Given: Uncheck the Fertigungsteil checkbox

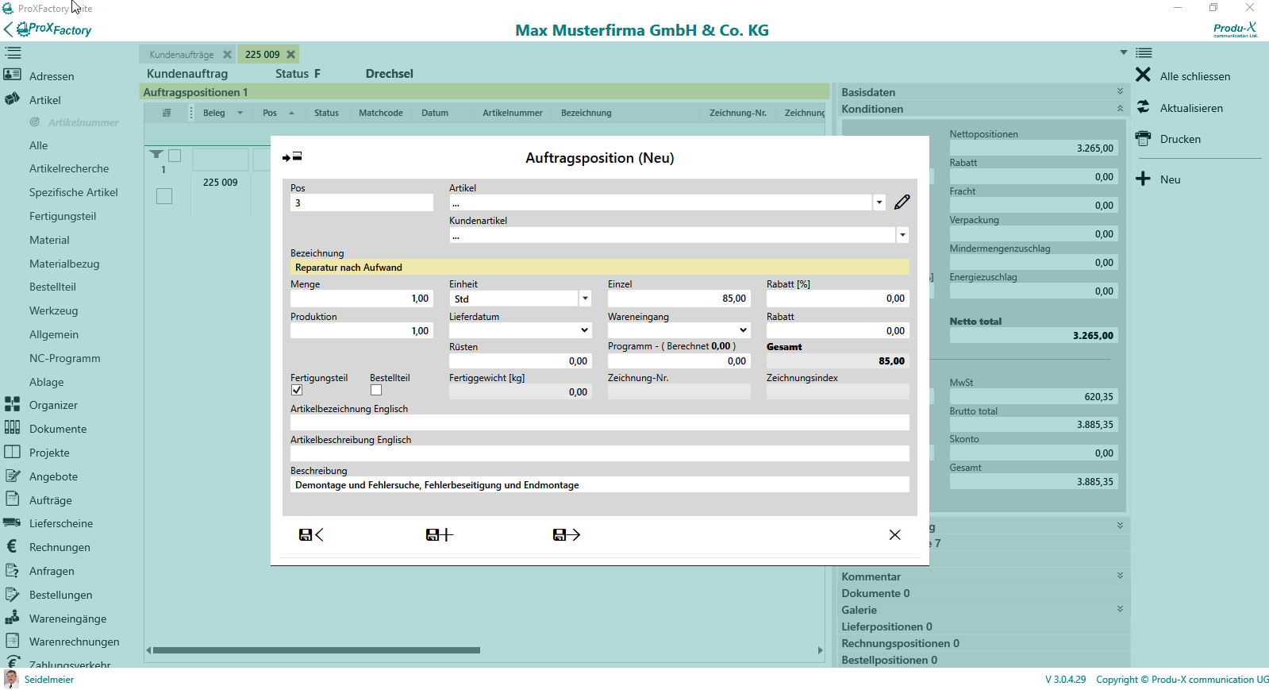Looking at the screenshot, I should click(297, 390).
